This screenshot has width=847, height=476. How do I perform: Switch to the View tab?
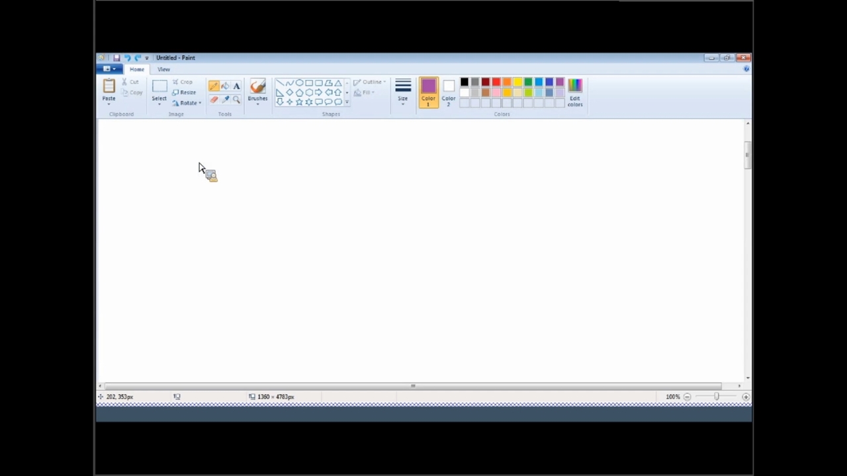(x=163, y=69)
